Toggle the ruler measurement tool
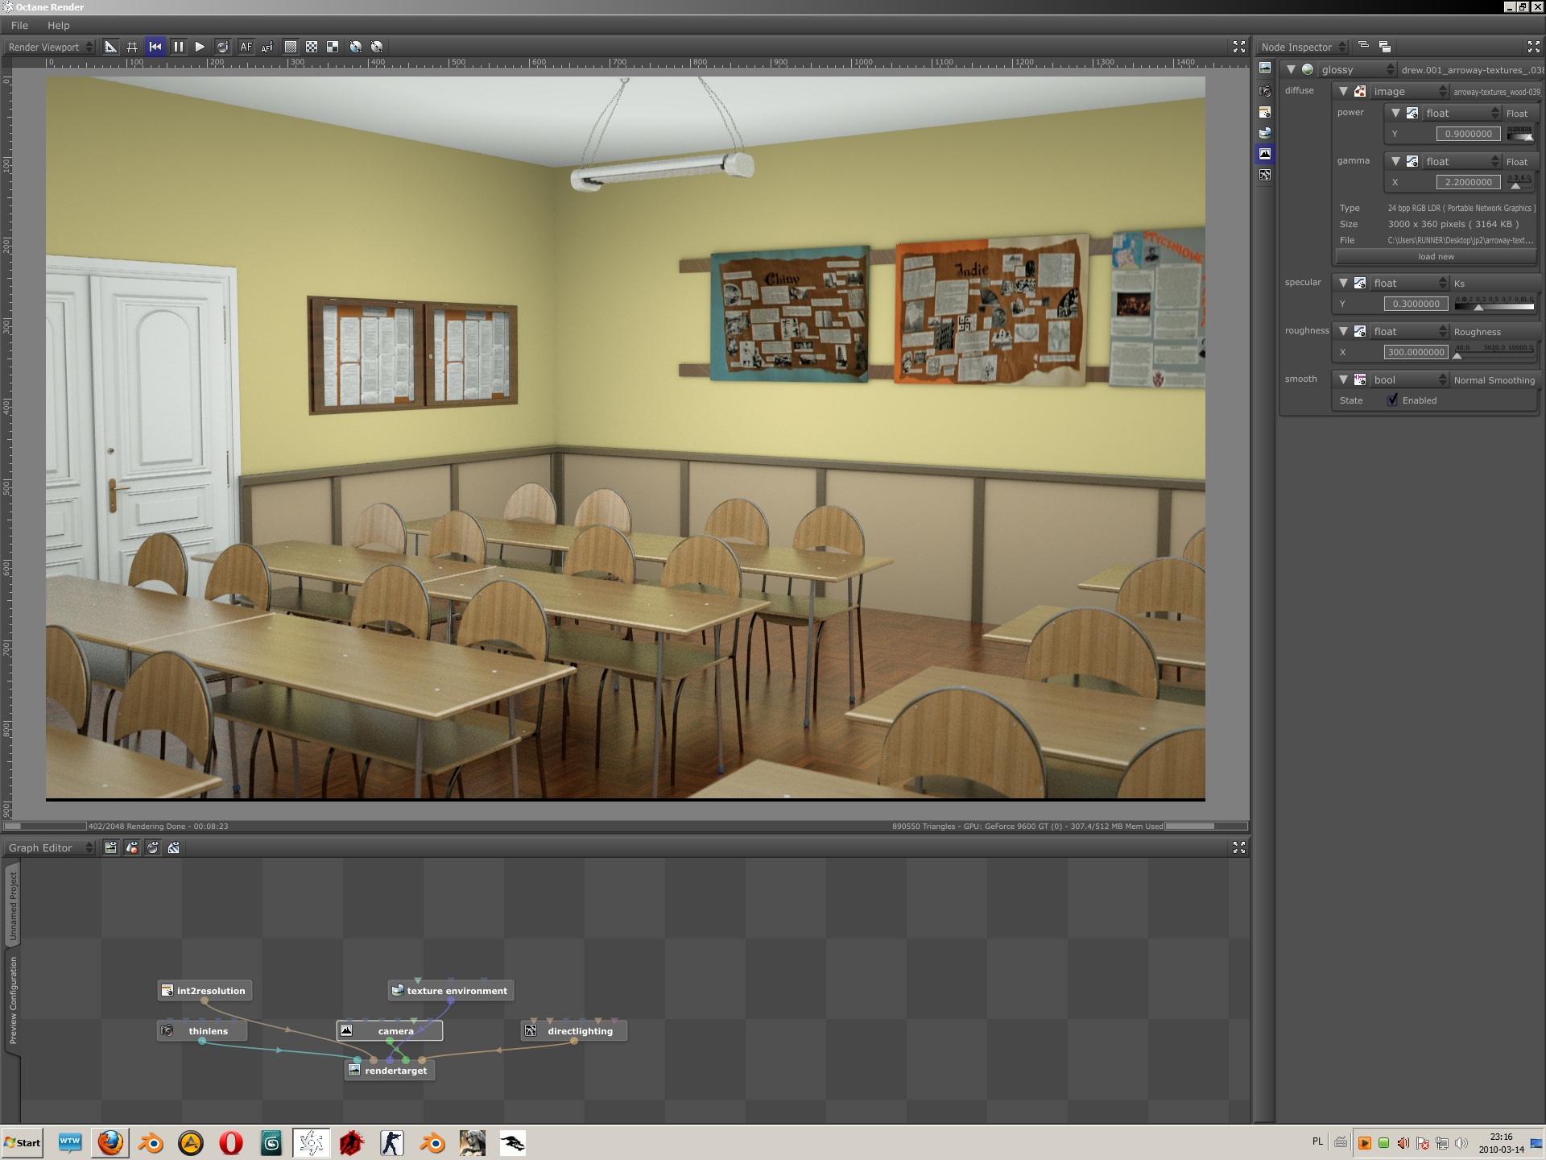The height and width of the screenshot is (1160, 1546). pos(110,47)
